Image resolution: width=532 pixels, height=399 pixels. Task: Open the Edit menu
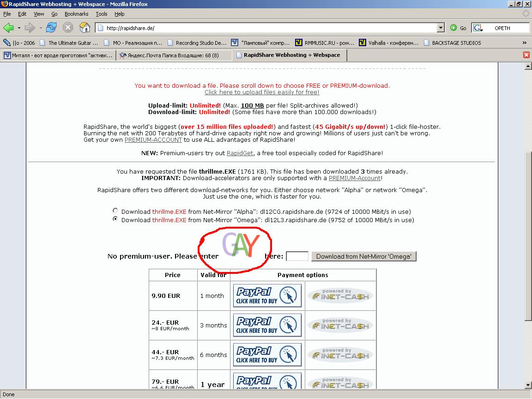point(22,14)
